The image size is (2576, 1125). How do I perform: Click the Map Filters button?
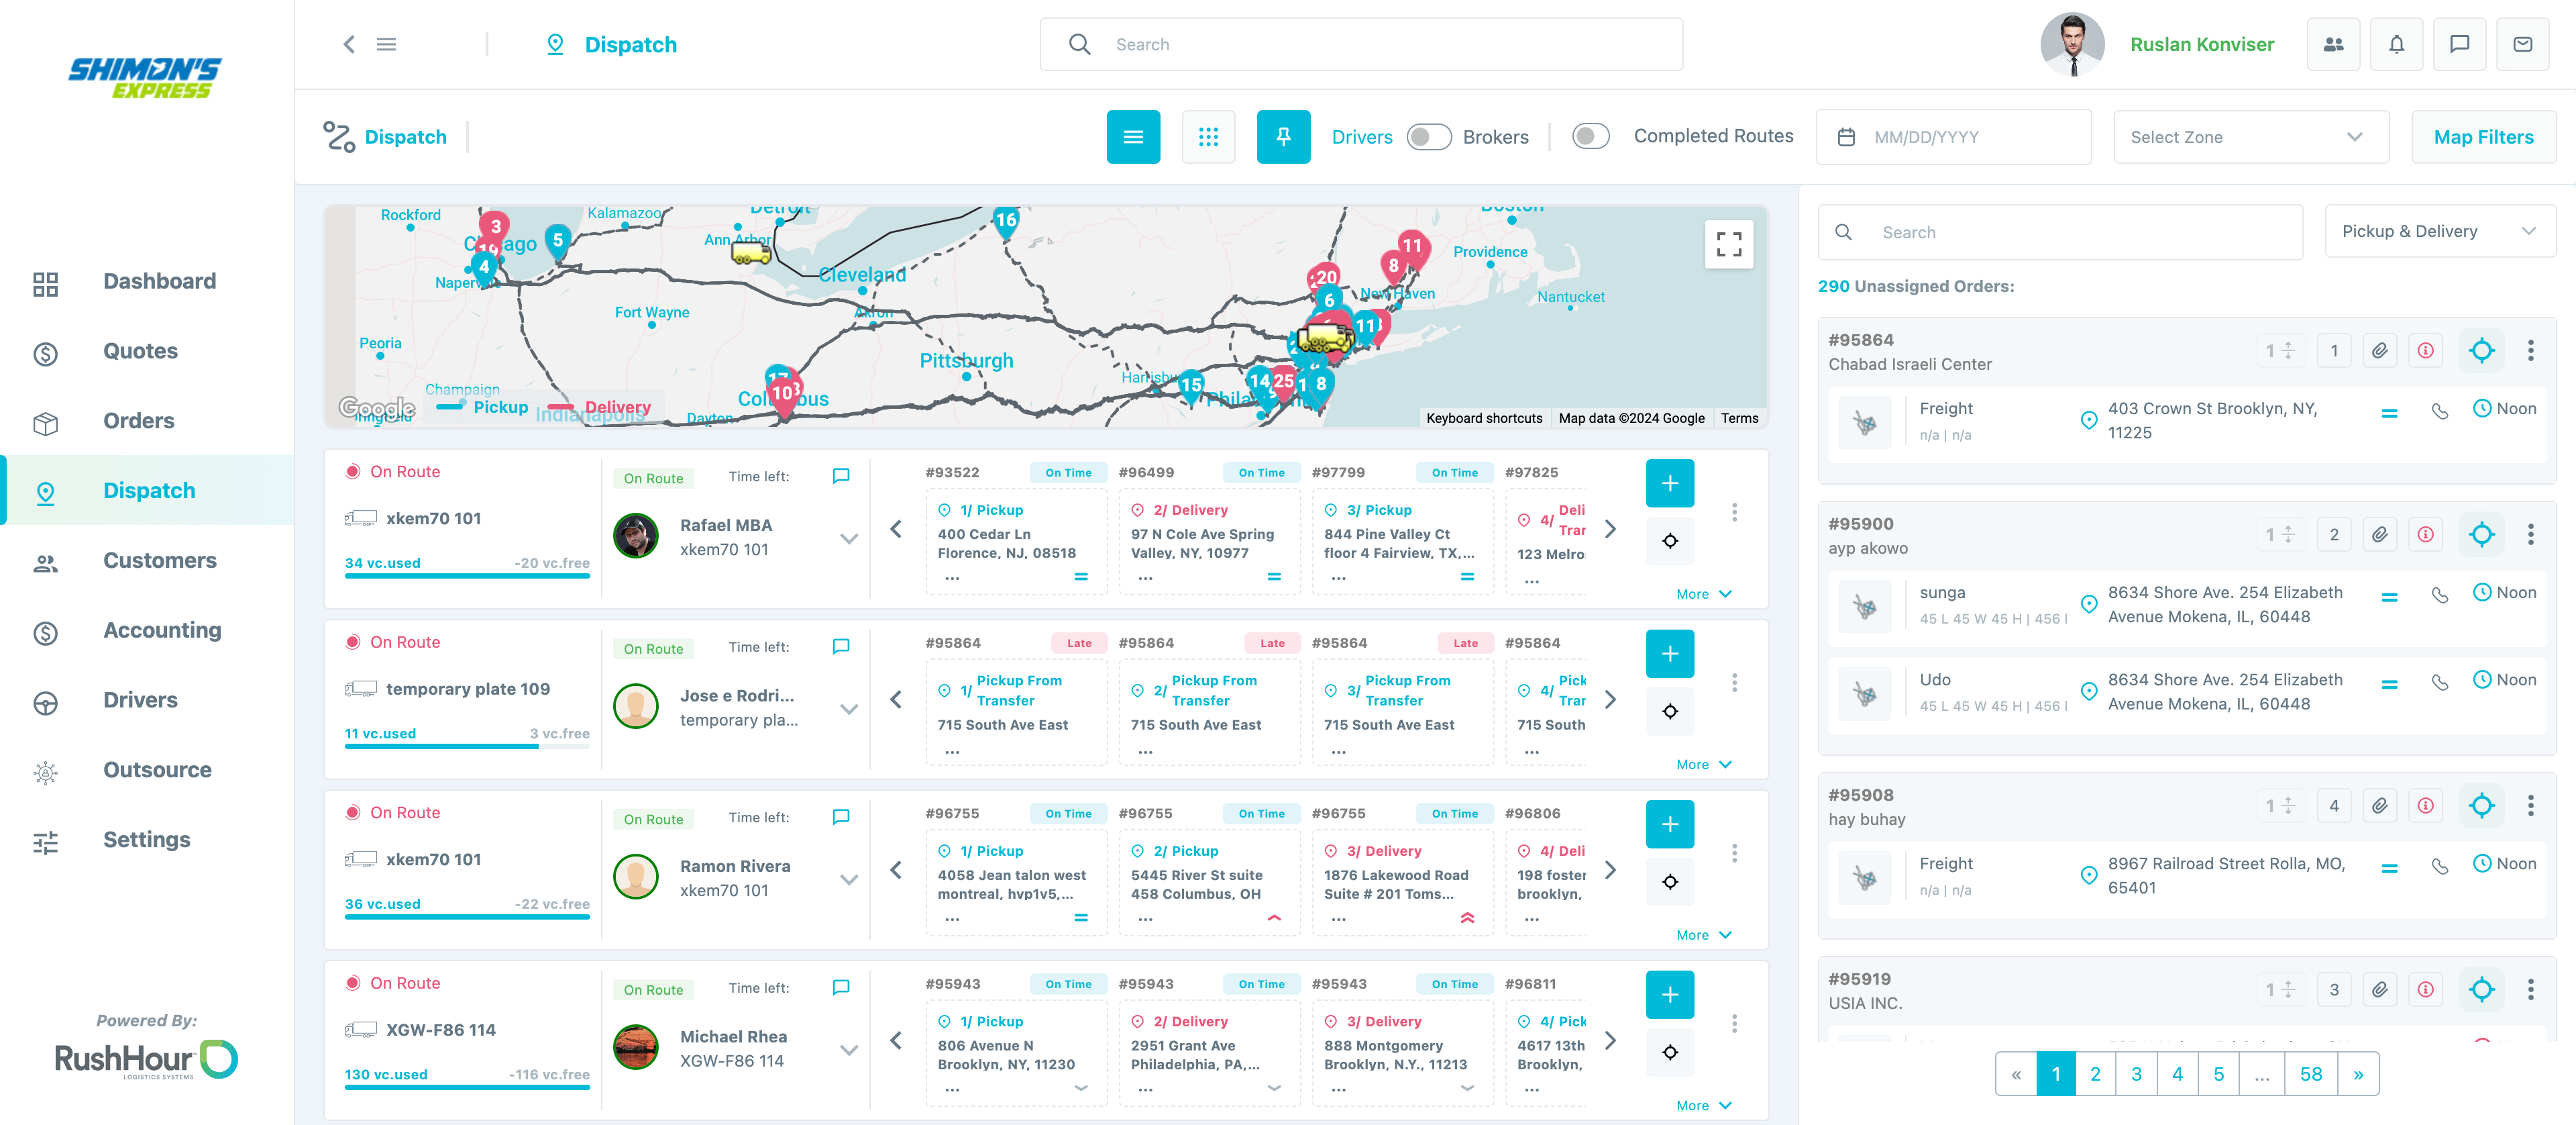2484,136
